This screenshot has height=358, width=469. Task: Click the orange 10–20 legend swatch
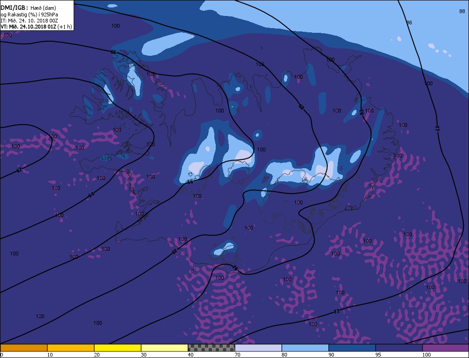(71, 348)
